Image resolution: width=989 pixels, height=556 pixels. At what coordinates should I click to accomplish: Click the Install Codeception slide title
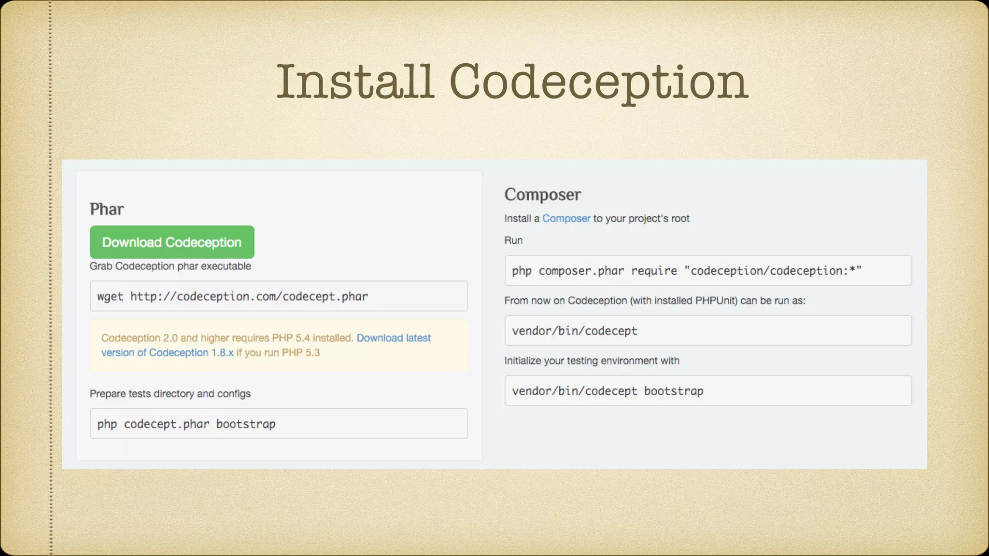click(x=512, y=82)
